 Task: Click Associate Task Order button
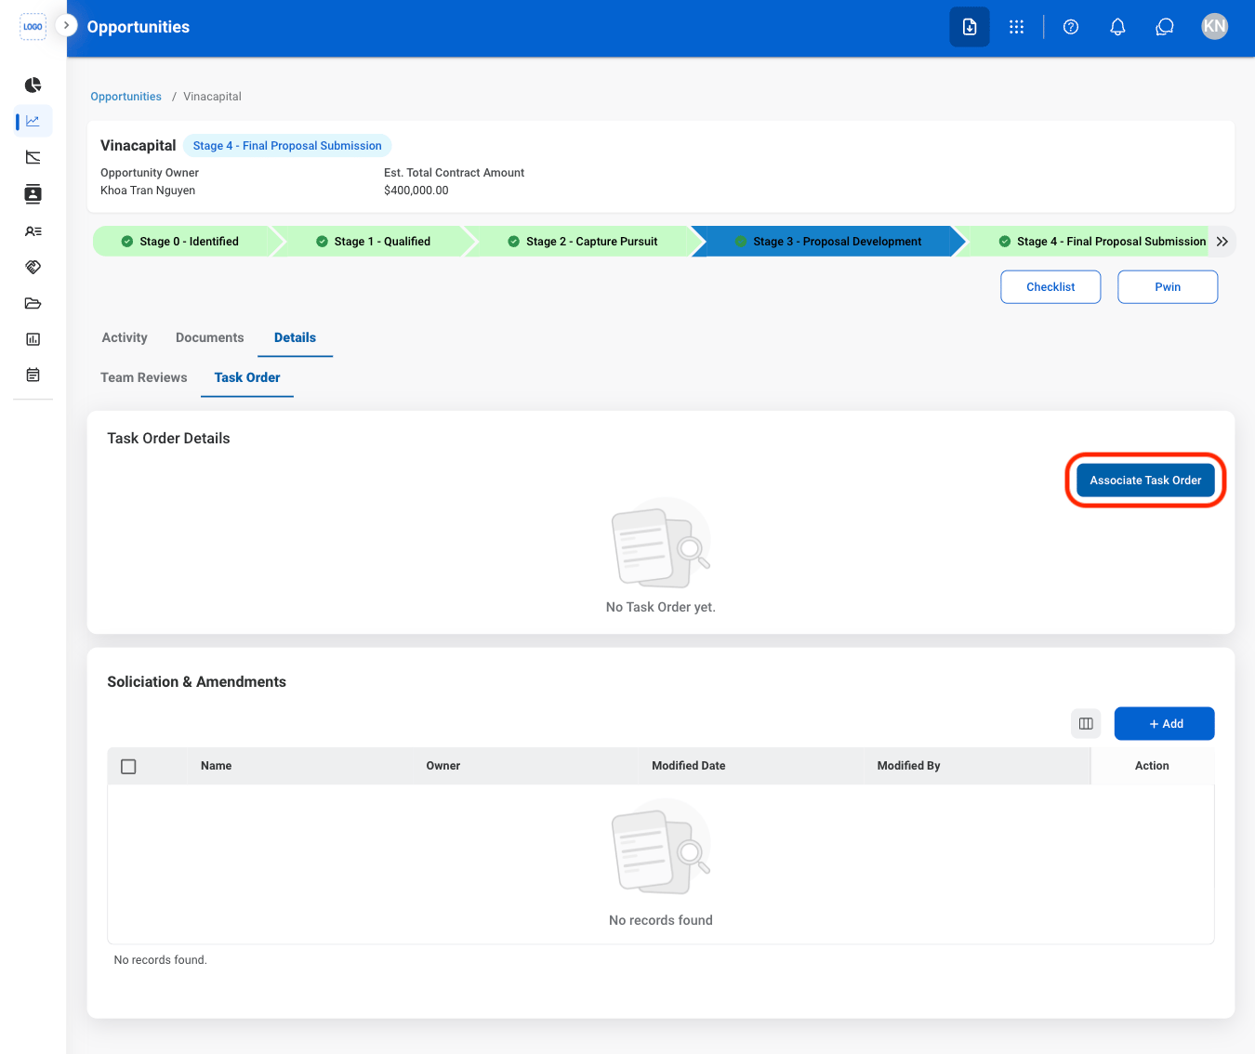(x=1145, y=481)
